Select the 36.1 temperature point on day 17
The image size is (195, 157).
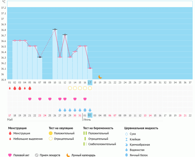tap(90, 68)
